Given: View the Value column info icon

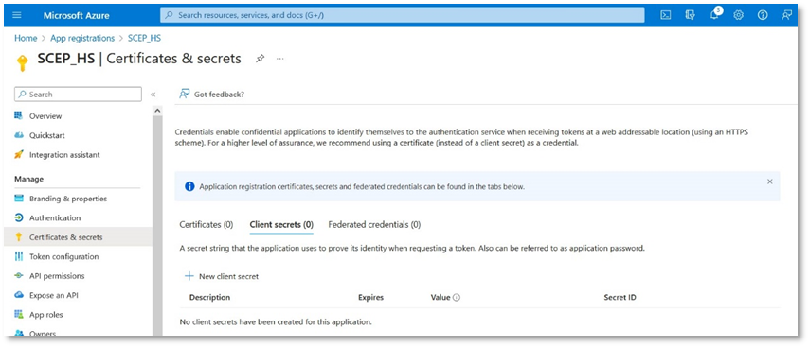Looking at the screenshot, I should [x=457, y=298].
